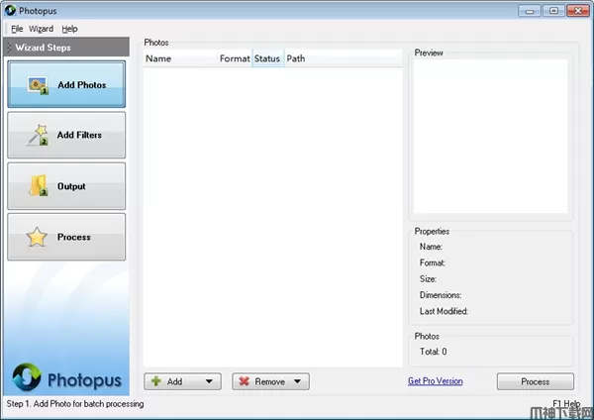Click the Process button at bottom right
Screen dimensions: 594x420
coord(536,381)
